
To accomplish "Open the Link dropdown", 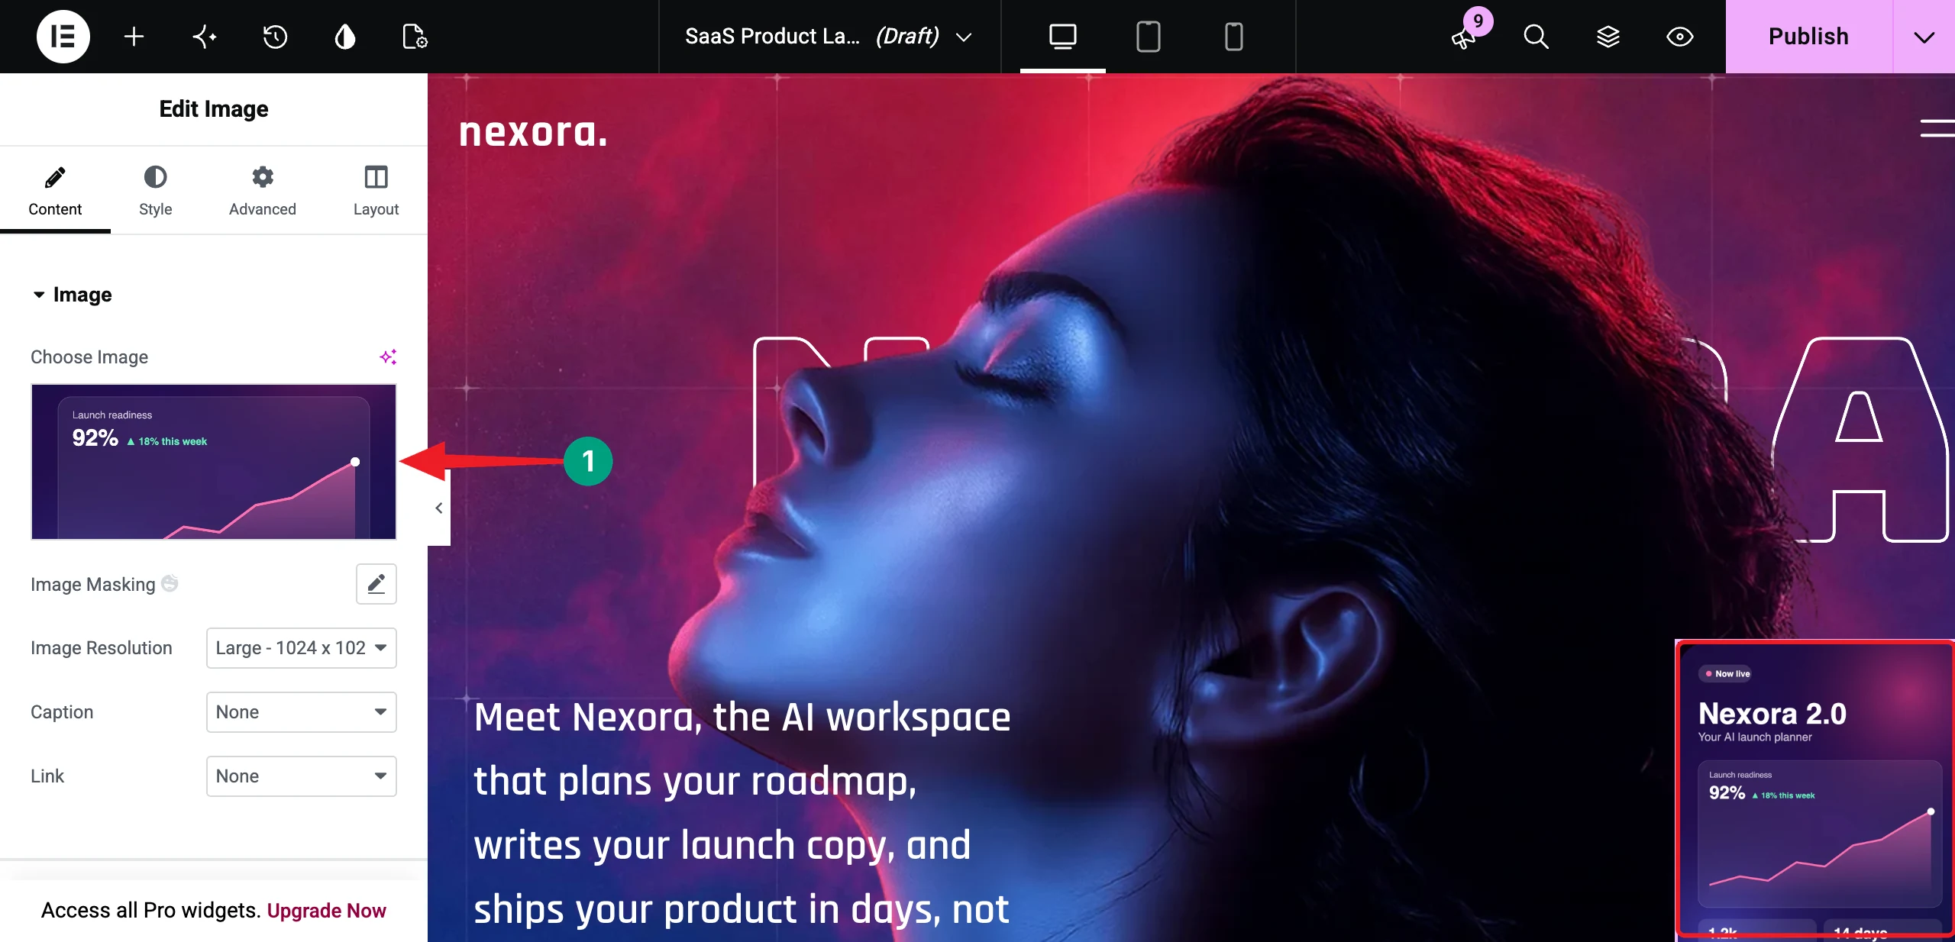I will tap(301, 776).
